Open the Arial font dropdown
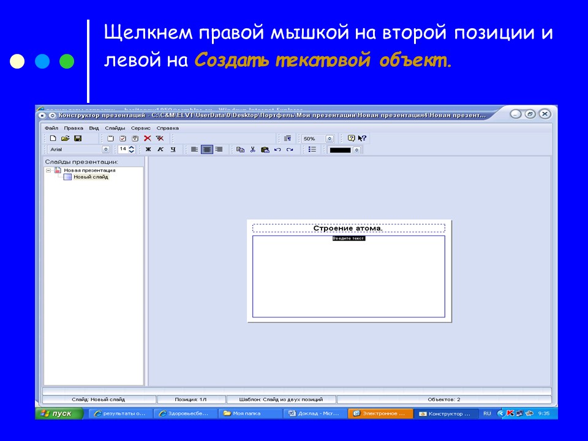 (x=104, y=149)
